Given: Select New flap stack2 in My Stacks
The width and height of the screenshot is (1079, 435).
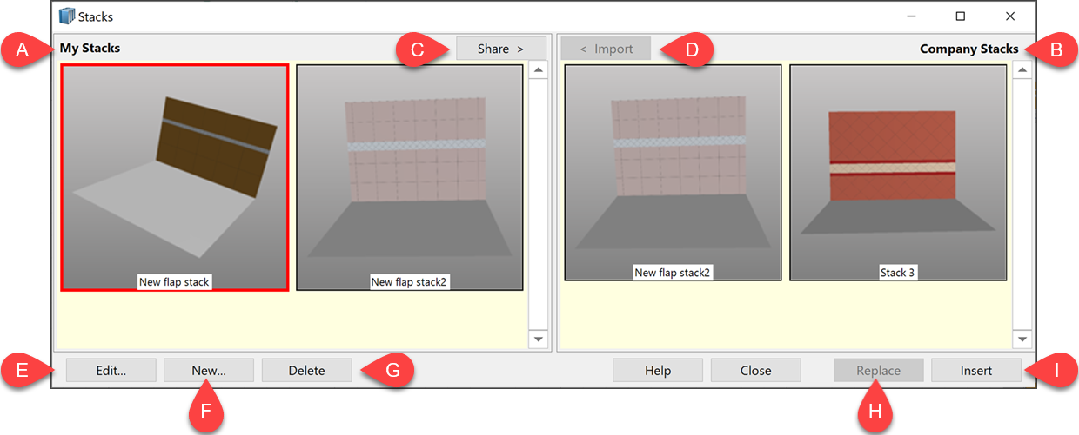Looking at the screenshot, I should [x=410, y=177].
